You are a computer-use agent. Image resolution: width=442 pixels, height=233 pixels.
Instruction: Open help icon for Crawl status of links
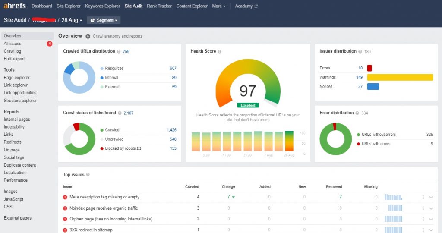(x=120, y=113)
